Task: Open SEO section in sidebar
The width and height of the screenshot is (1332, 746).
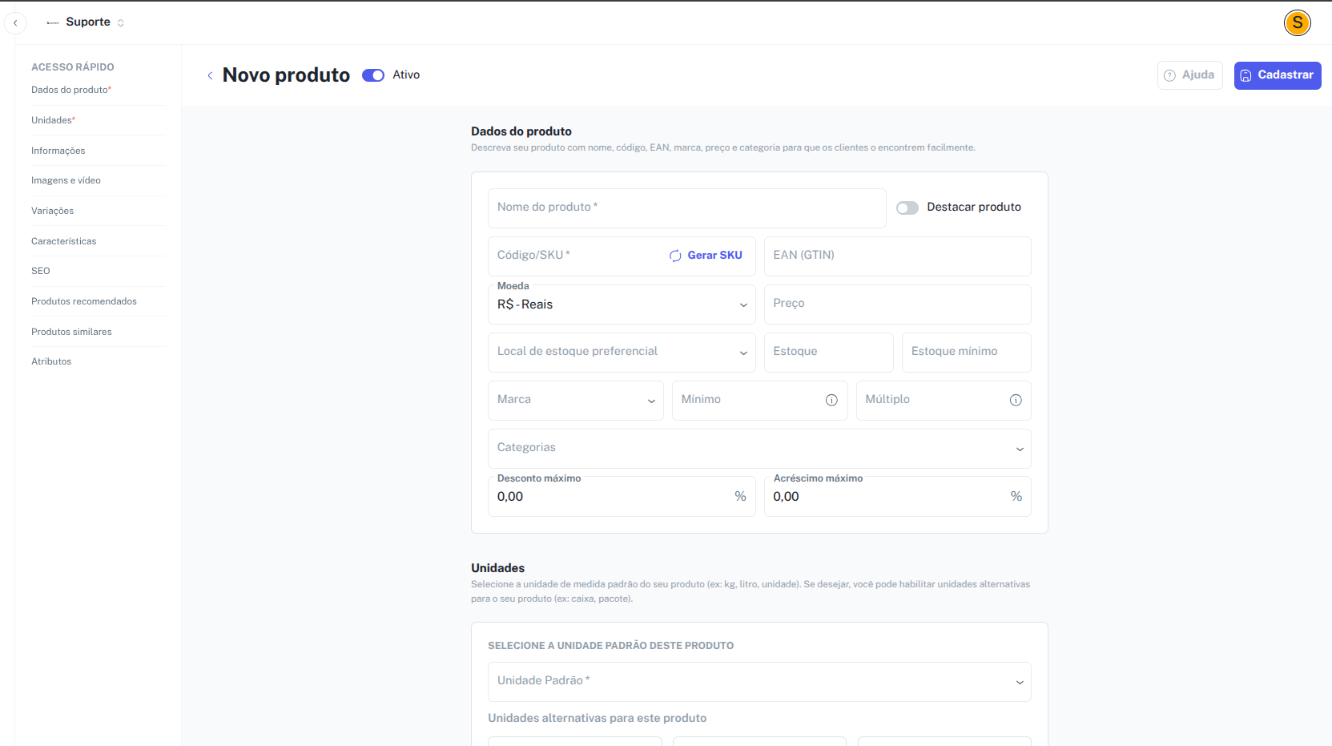Action: point(40,271)
